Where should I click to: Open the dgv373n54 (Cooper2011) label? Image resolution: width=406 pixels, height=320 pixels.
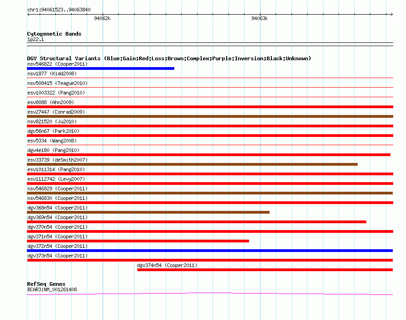(x=57, y=256)
